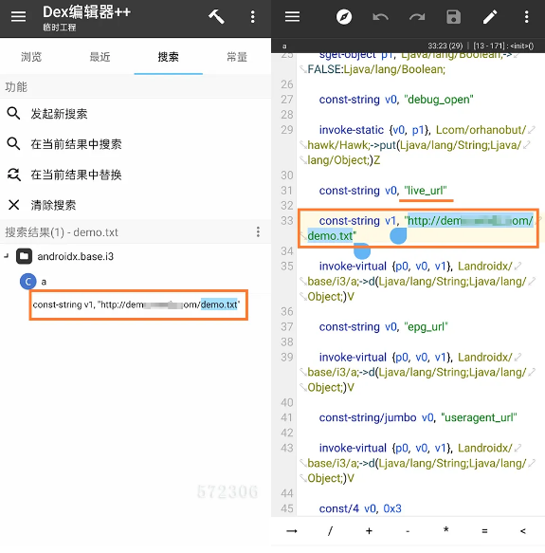545x553 pixels.
Task: Tap the pencil edit icon
Action: pos(490,16)
